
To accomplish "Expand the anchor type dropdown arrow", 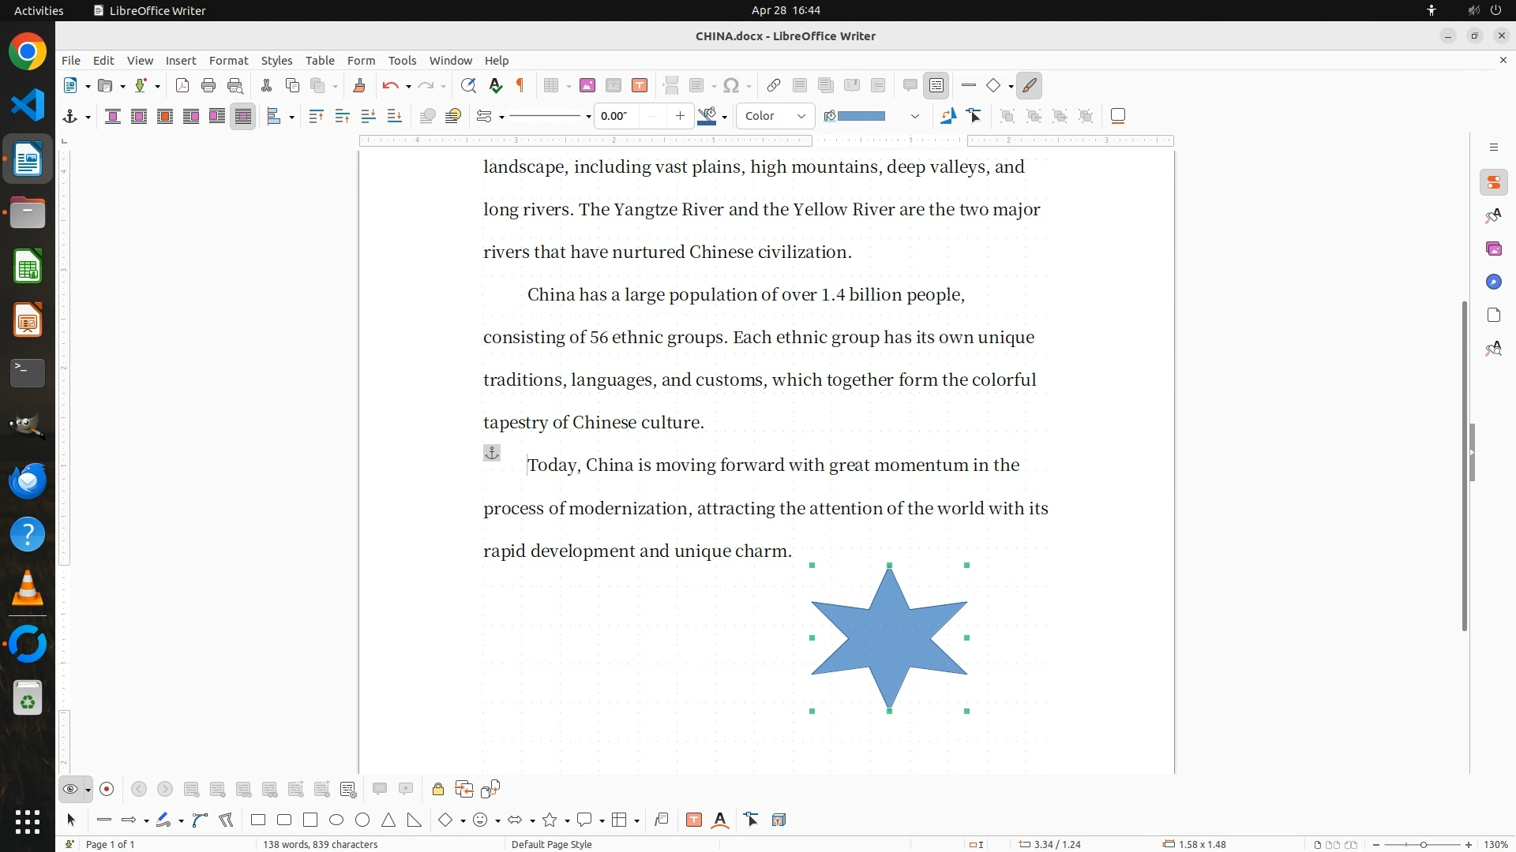I will [88, 117].
